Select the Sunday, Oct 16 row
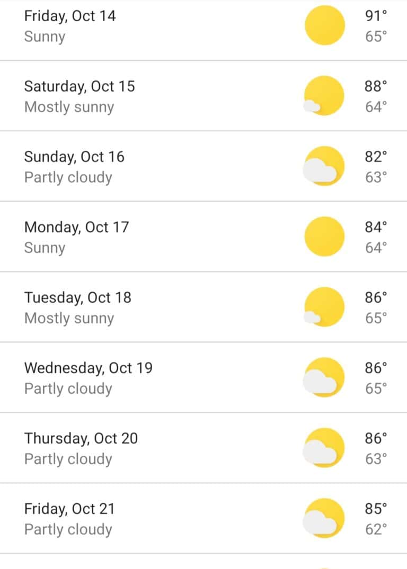 [x=203, y=166]
